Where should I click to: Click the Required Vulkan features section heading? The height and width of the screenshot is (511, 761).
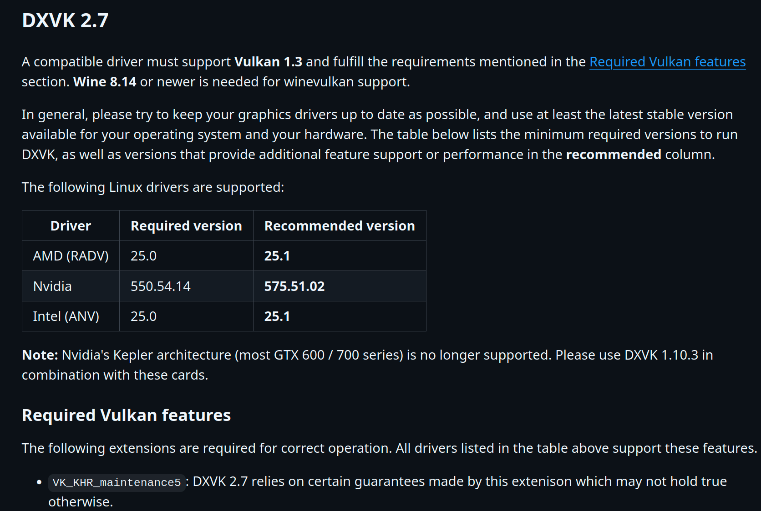click(x=126, y=415)
